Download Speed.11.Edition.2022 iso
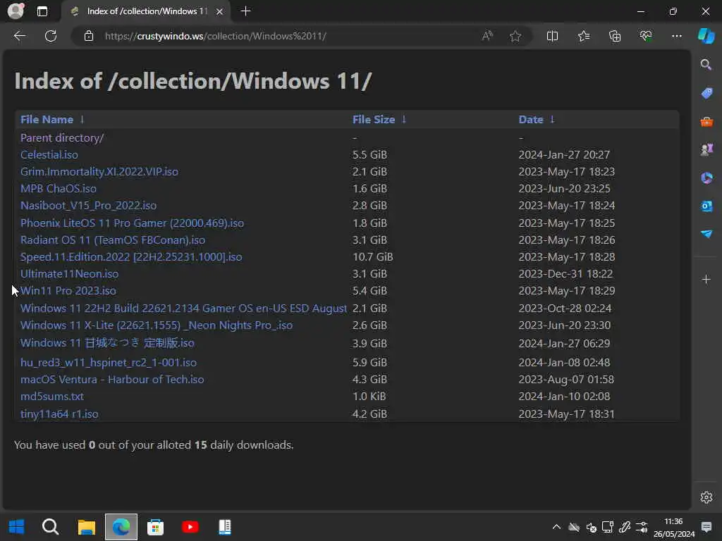722x541 pixels. 131,257
